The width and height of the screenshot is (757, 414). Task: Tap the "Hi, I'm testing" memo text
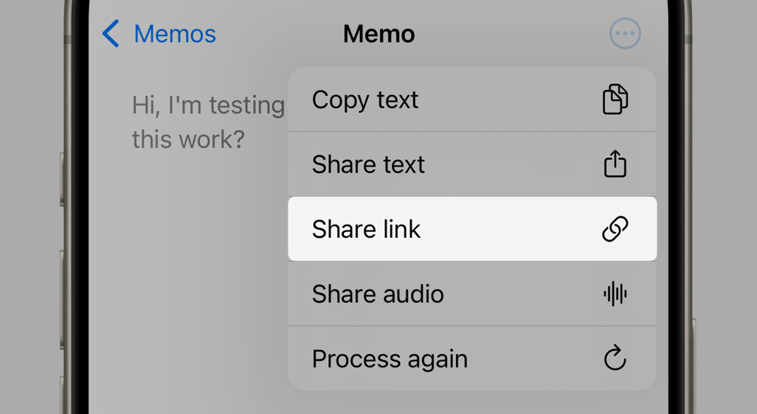[x=208, y=105]
